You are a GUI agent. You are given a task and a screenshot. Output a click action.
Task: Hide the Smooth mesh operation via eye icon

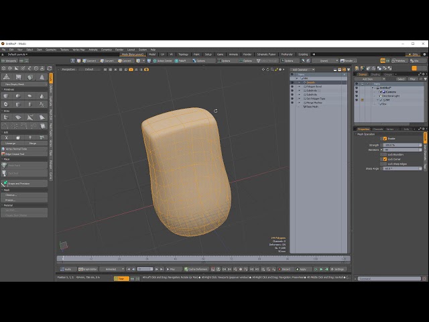click(292, 83)
